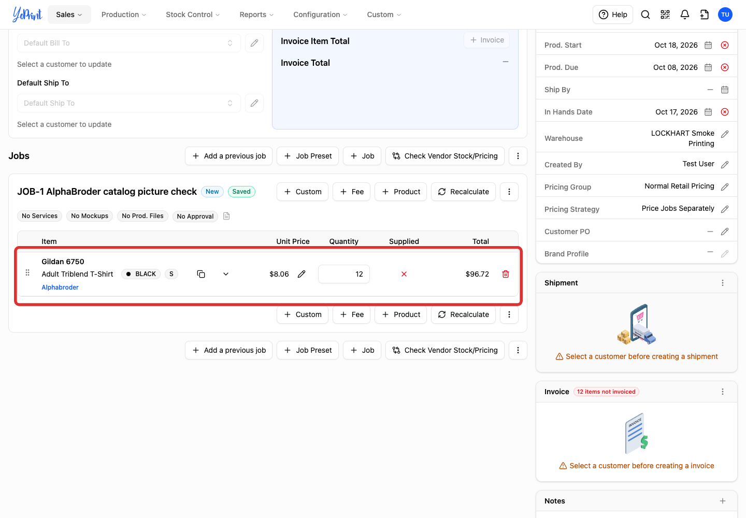The width and height of the screenshot is (746, 518).
Task: Open the Invoice panel options menu
Action: [x=723, y=392]
